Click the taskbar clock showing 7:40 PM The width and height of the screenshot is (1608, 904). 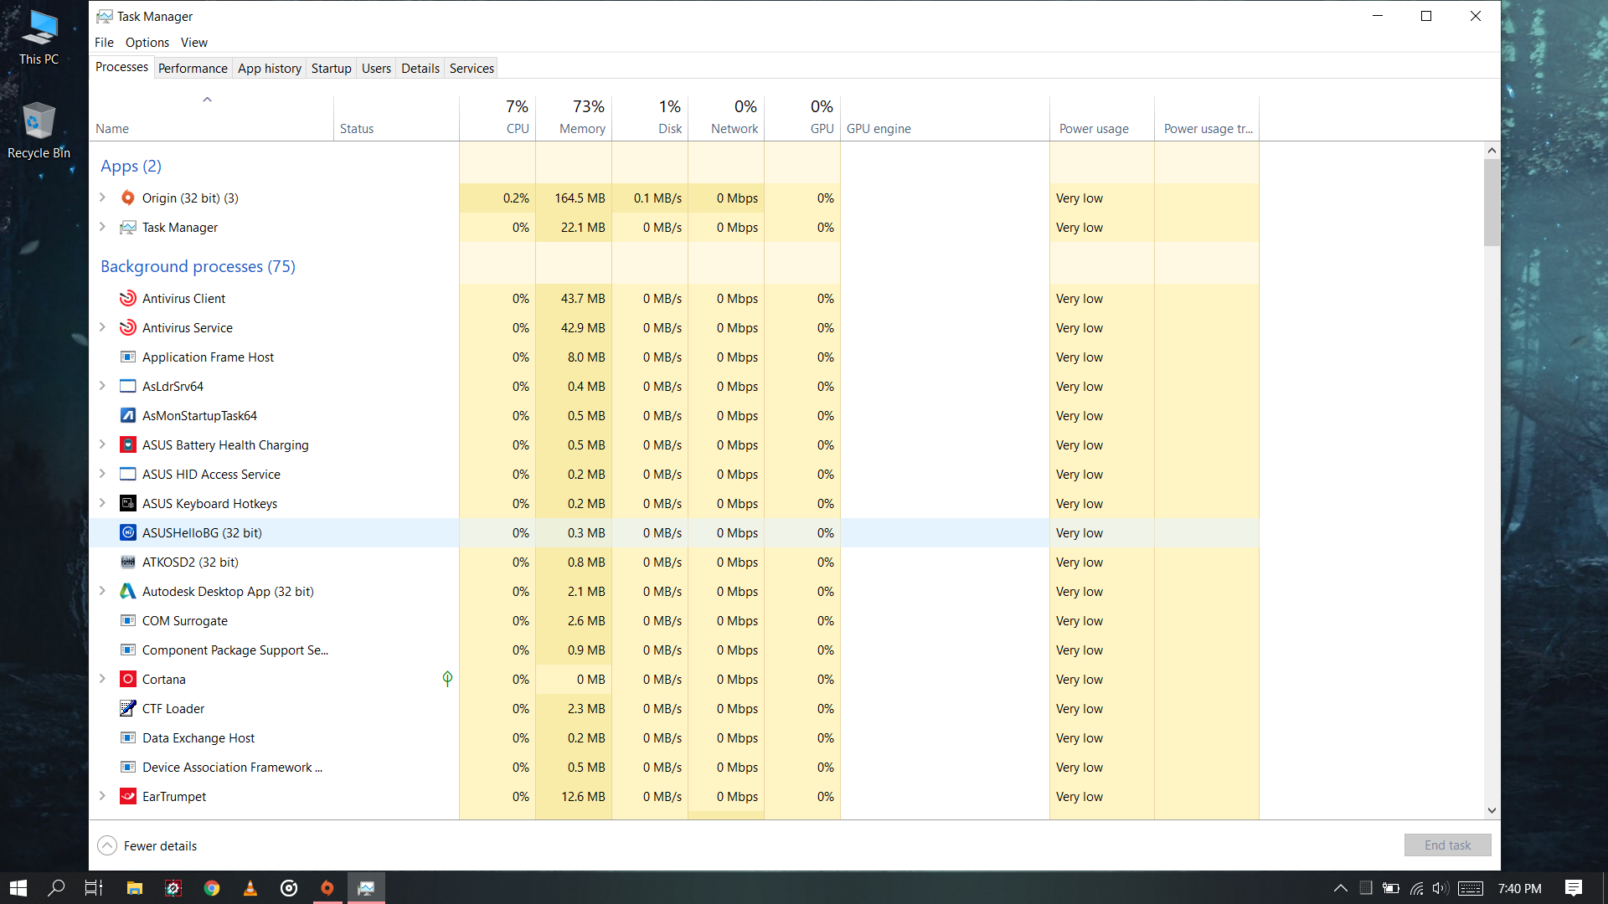tap(1519, 889)
